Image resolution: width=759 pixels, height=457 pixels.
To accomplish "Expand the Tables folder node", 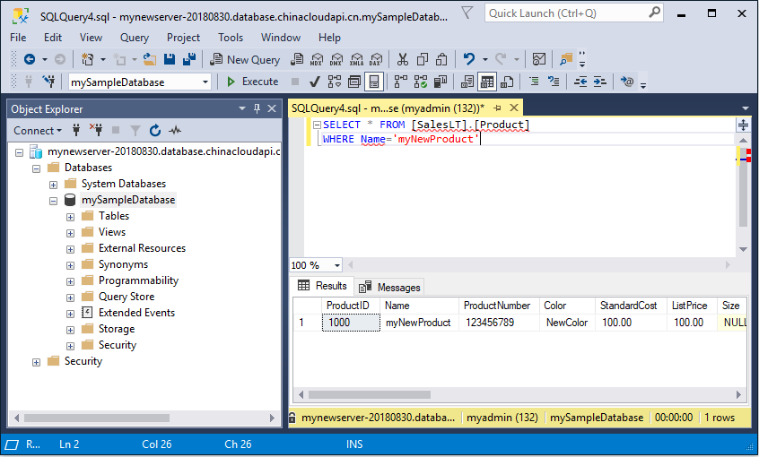I will 70,216.
